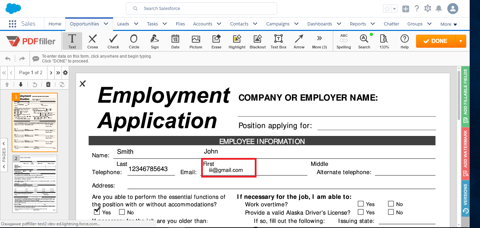Select the Check tool
This screenshot has width=480, height=228.
point(113,41)
